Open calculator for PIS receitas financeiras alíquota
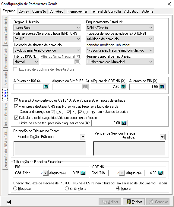The image size is (174, 207). tap(83, 173)
